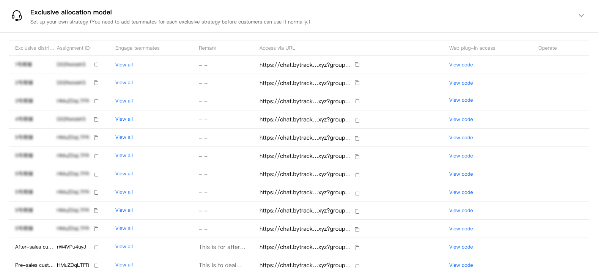Copy access URL in the third table row
The height and width of the screenshot is (274, 598).
(x=357, y=101)
